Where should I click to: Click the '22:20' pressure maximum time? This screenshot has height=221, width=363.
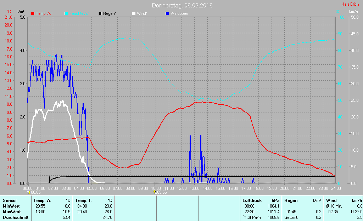(249, 211)
